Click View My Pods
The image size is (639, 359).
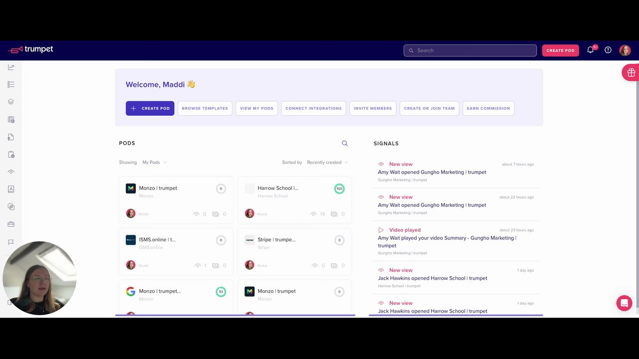coord(257,108)
